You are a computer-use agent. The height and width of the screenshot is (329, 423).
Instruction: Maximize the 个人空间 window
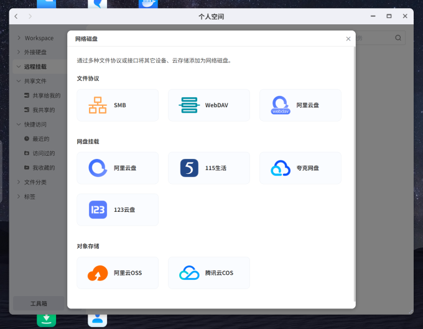click(389, 16)
